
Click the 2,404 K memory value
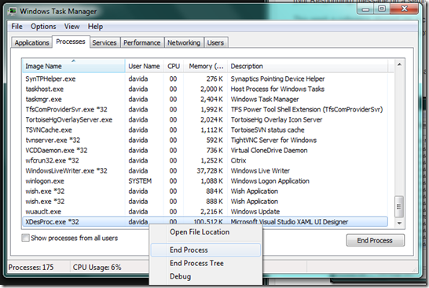[x=212, y=100]
